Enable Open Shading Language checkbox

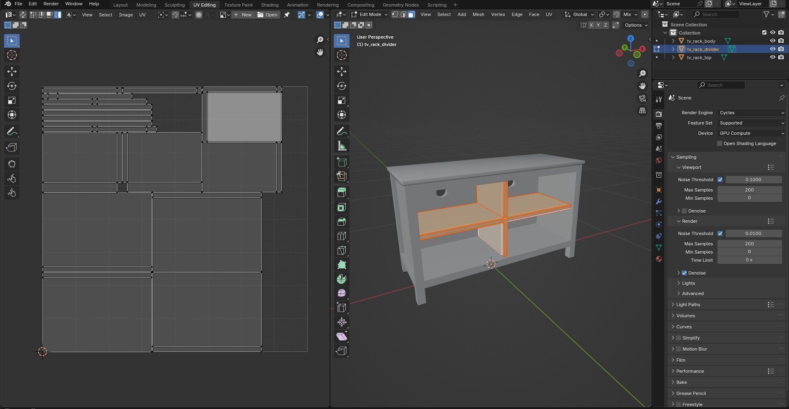[x=720, y=143]
